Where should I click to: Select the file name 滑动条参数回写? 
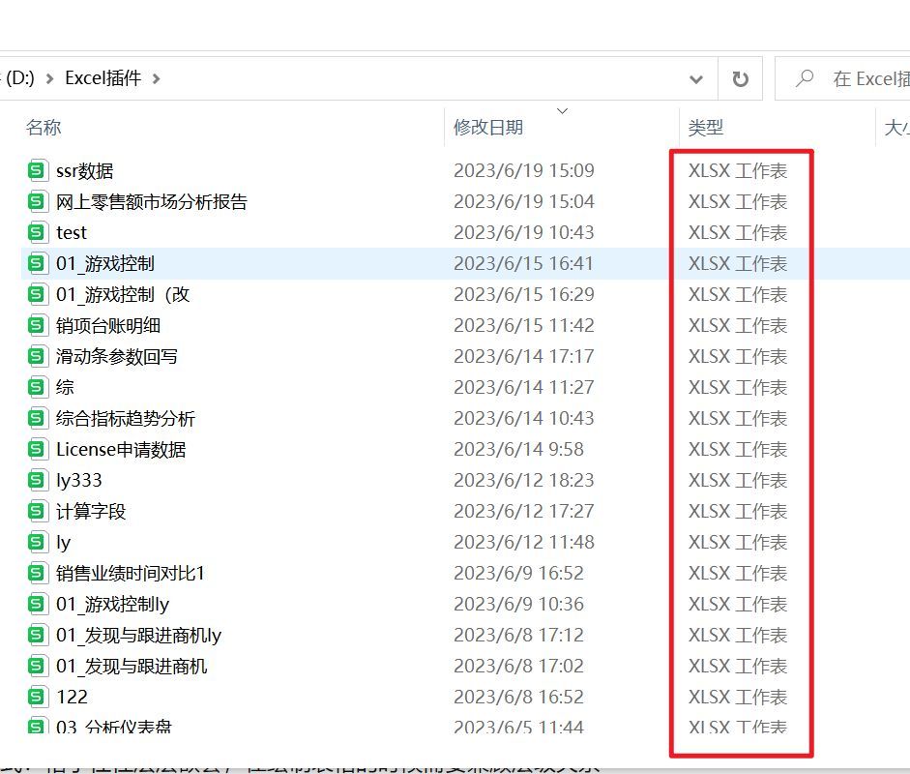(x=117, y=356)
